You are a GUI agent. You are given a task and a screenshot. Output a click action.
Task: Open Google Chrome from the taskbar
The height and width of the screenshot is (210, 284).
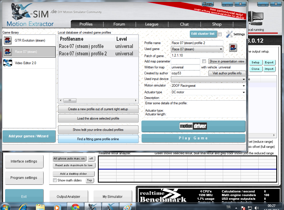(75, 207)
